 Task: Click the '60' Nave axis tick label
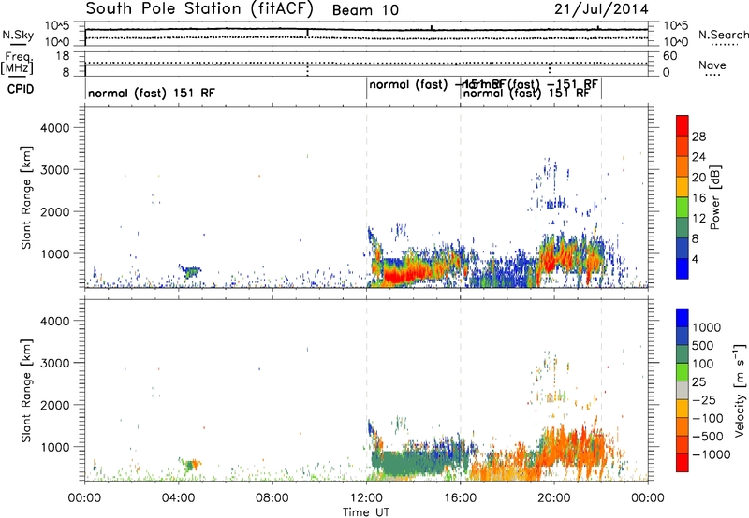[670, 56]
